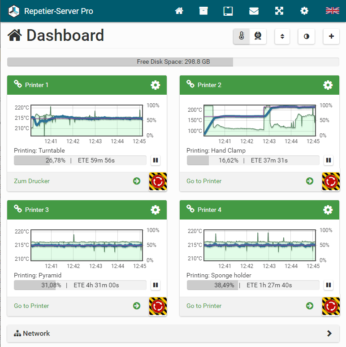Open the messages envelope icon
Viewport: 346px width, 347px height.
254,11
